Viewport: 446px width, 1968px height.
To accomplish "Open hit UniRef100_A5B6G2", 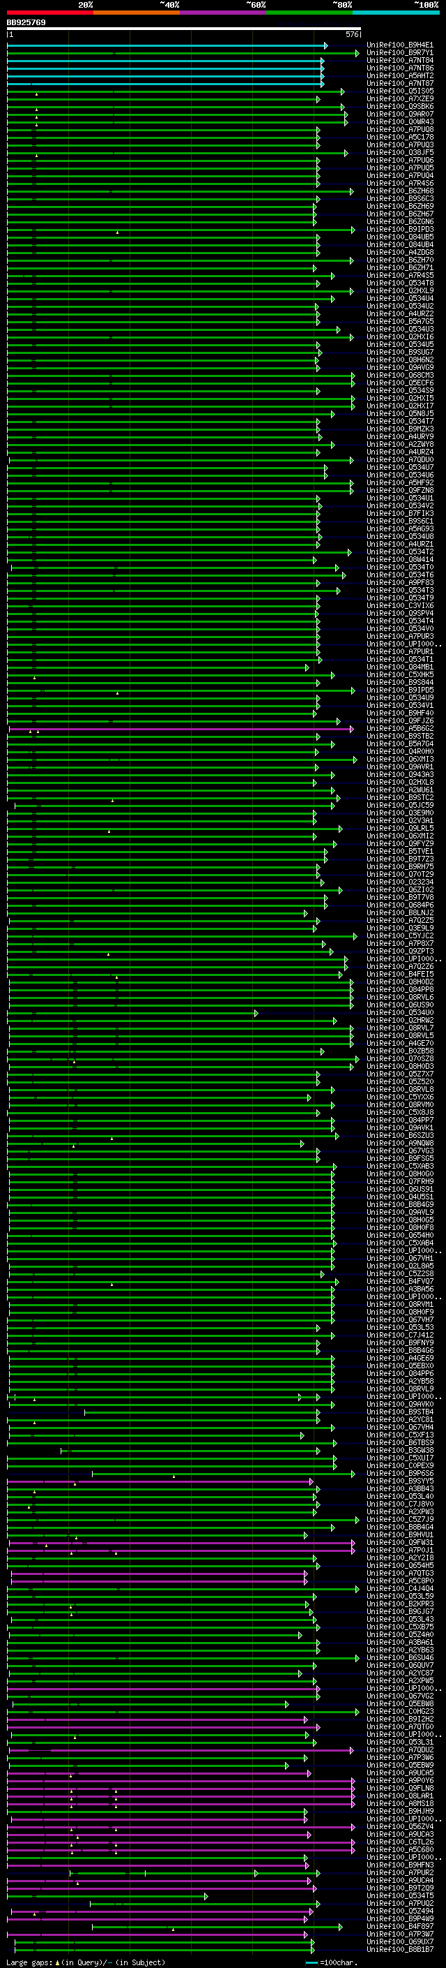I will coord(399,729).
